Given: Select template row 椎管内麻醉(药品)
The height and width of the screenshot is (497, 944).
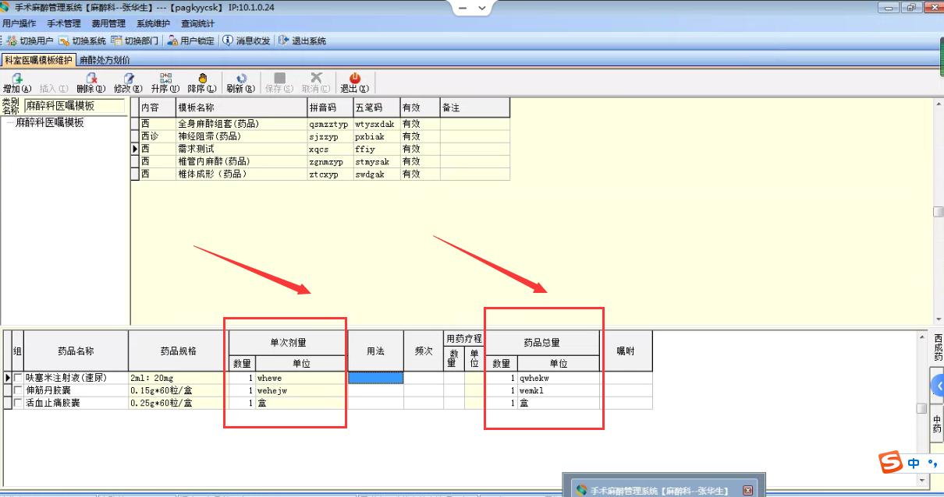Looking at the screenshot, I should coord(325,161).
